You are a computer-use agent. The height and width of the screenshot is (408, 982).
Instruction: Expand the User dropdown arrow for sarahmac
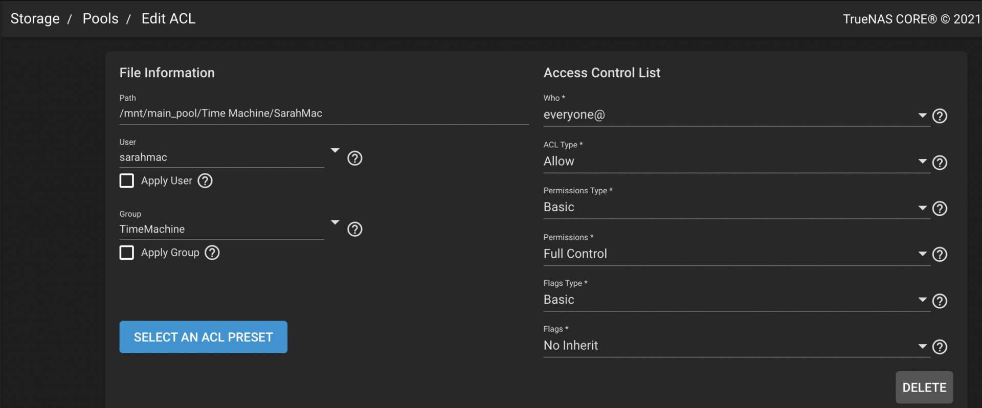(335, 150)
